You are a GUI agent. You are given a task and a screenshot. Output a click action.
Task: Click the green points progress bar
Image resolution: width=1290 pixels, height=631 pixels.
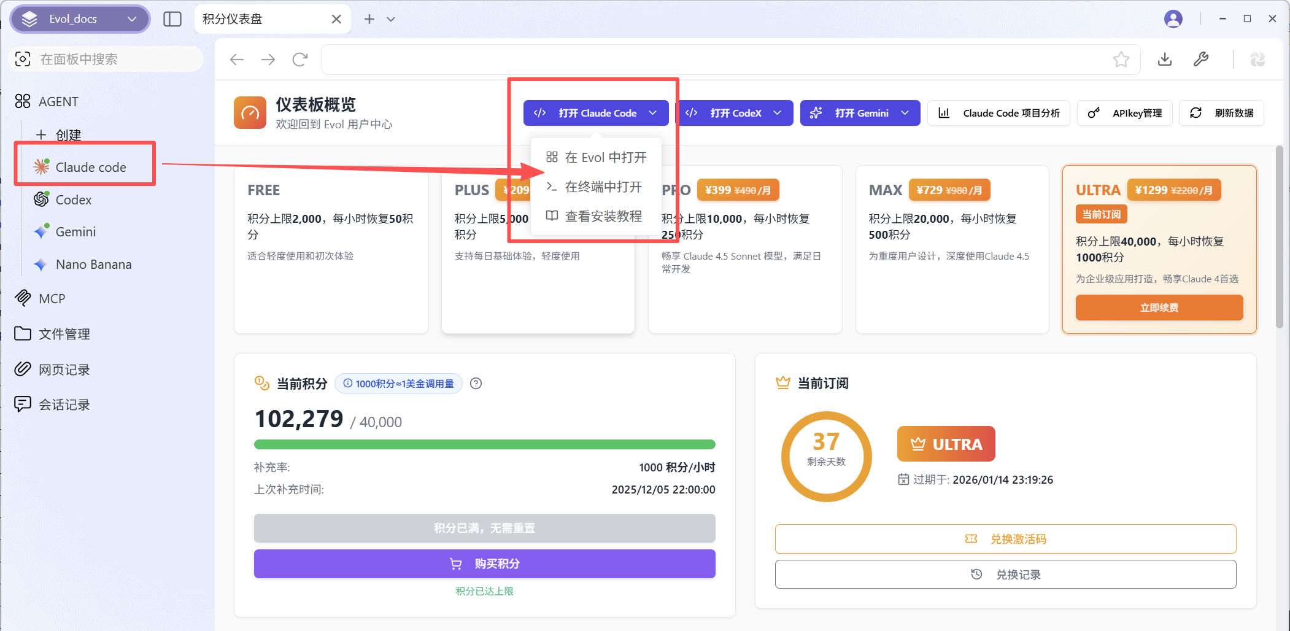[x=484, y=444]
